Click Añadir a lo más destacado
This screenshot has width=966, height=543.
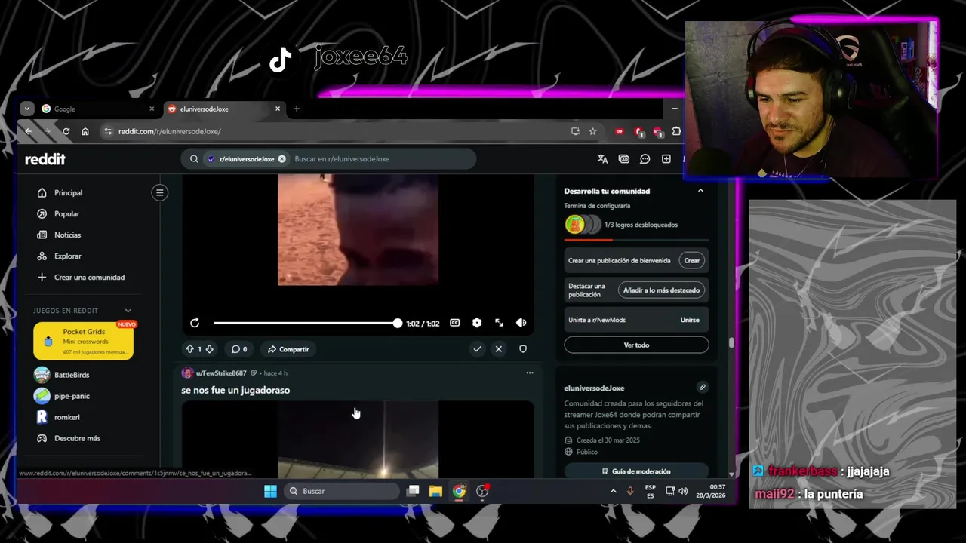point(662,290)
